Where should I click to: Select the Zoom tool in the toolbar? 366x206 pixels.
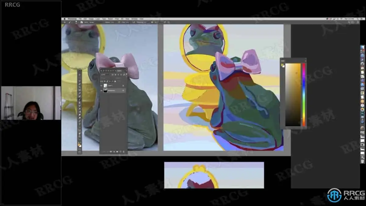[79, 136]
